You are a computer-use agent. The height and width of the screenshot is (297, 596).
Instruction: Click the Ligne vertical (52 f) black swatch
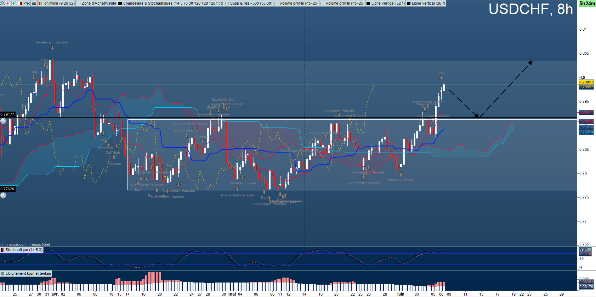coord(368,4)
